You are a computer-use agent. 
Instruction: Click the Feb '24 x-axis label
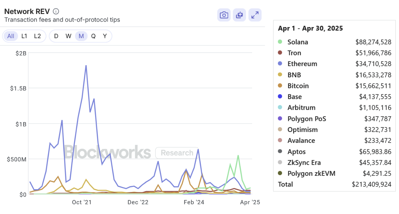pos(194,202)
